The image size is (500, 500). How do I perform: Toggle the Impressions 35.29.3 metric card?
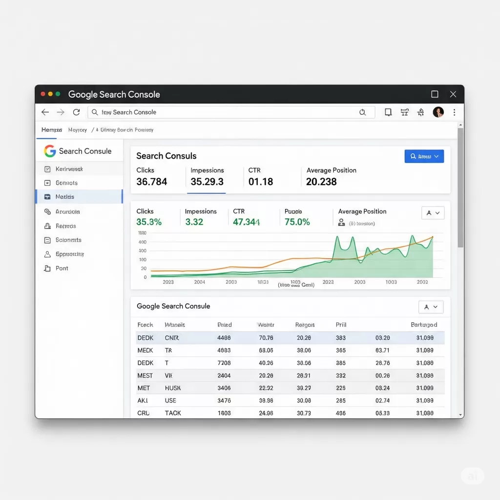click(x=207, y=176)
